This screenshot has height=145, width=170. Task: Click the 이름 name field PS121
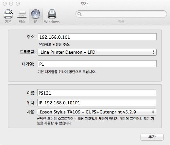click(97, 93)
